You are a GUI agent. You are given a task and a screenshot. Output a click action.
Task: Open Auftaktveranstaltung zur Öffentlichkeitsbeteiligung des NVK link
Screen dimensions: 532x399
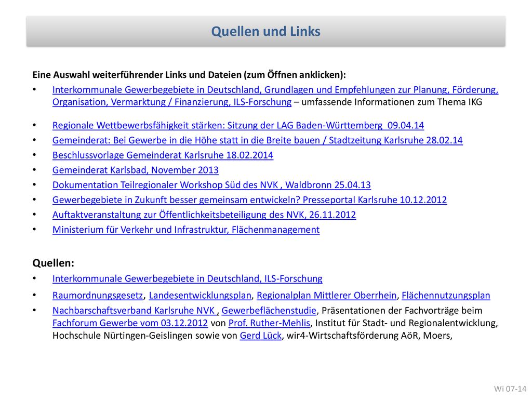point(204,215)
